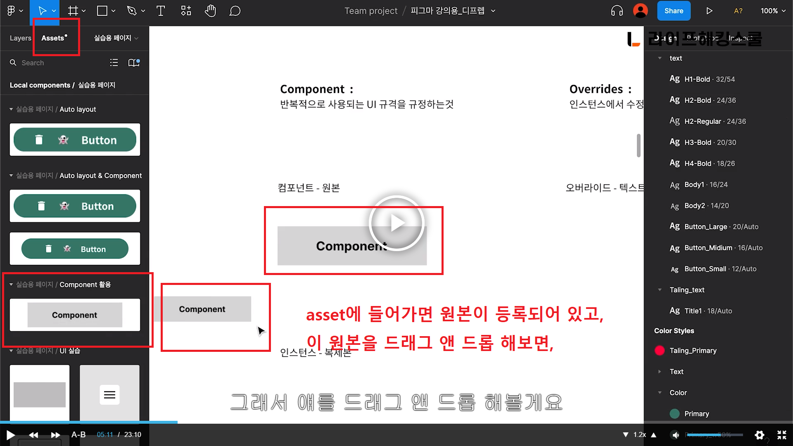Open the Assets tab

[x=53, y=38]
